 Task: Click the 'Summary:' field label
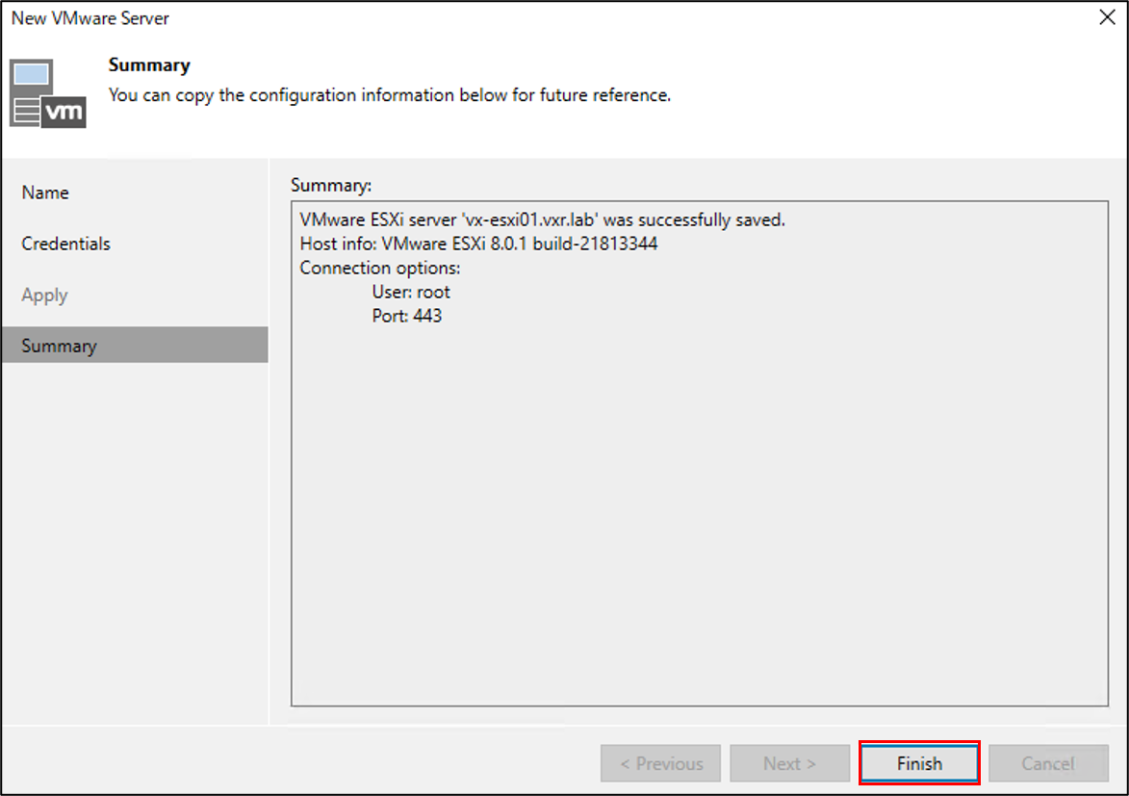(331, 185)
